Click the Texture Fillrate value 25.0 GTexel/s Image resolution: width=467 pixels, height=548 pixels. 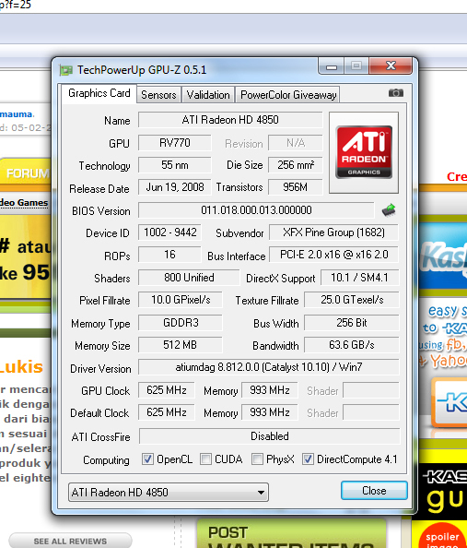[x=352, y=300]
